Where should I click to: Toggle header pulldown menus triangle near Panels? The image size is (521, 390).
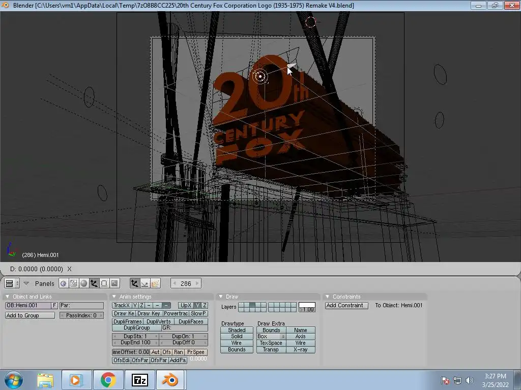26,283
